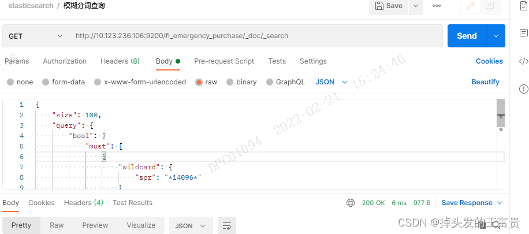529x234 pixels.
Task: Select the Preview response view
Action: [x=95, y=225]
